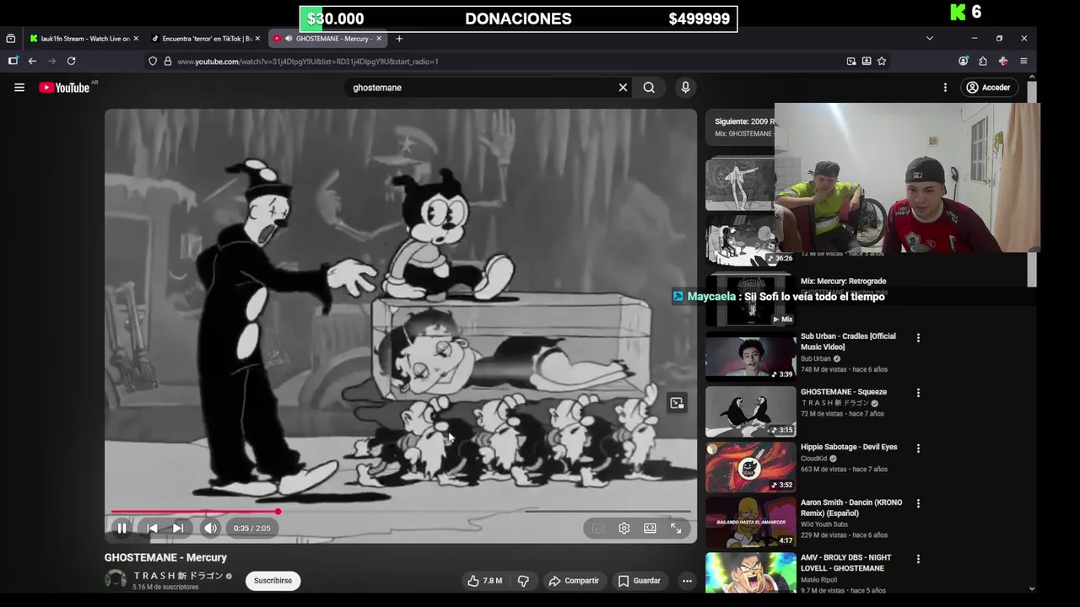Start voice search with microphone
This screenshot has height=607, width=1080.
(x=685, y=88)
